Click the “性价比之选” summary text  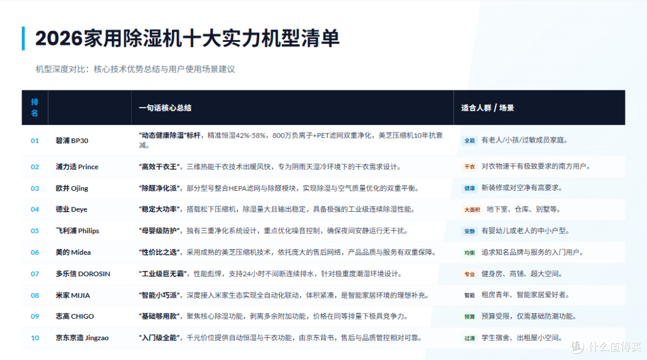coord(159,252)
